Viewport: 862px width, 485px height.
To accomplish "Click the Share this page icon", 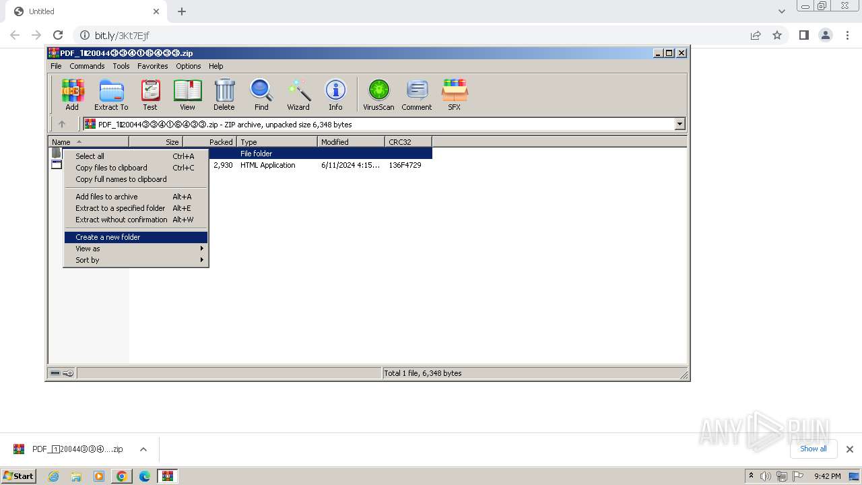I will pos(756,35).
